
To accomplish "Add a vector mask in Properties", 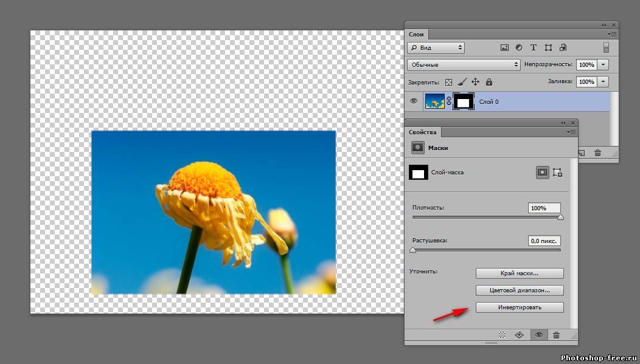I will coord(557,173).
